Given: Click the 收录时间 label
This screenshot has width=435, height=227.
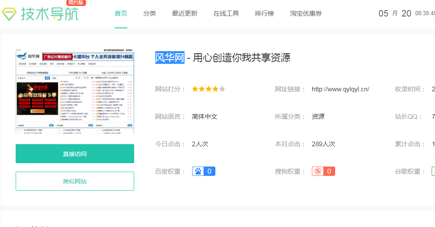Looking at the screenshot, I should 410,89.
